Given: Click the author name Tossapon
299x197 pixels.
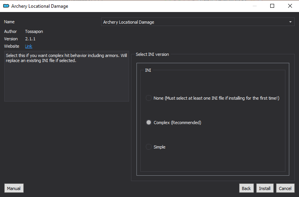Looking at the screenshot, I should pyautogui.click(x=34, y=31).
